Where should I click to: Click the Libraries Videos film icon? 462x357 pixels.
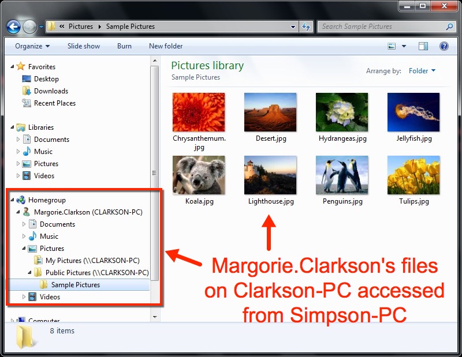(27, 176)
